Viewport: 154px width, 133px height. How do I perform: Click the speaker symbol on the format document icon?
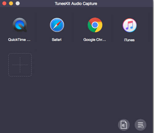pyautogui.click(x=124, y=125)
